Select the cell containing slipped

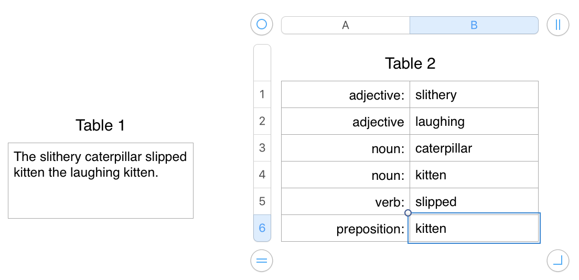coord(474,202)
